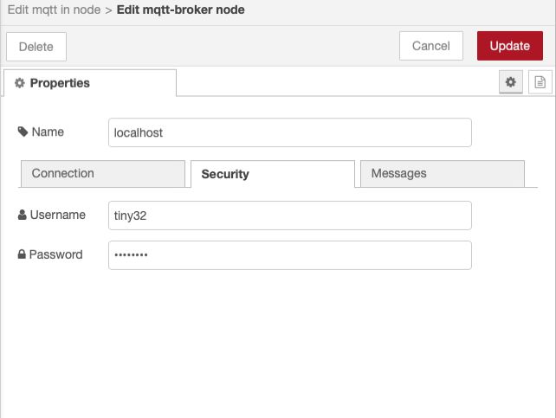The width and height of the screenshot is (556, 418).
Task: Open node settings gear icon
Action: [x=511, y=82]
